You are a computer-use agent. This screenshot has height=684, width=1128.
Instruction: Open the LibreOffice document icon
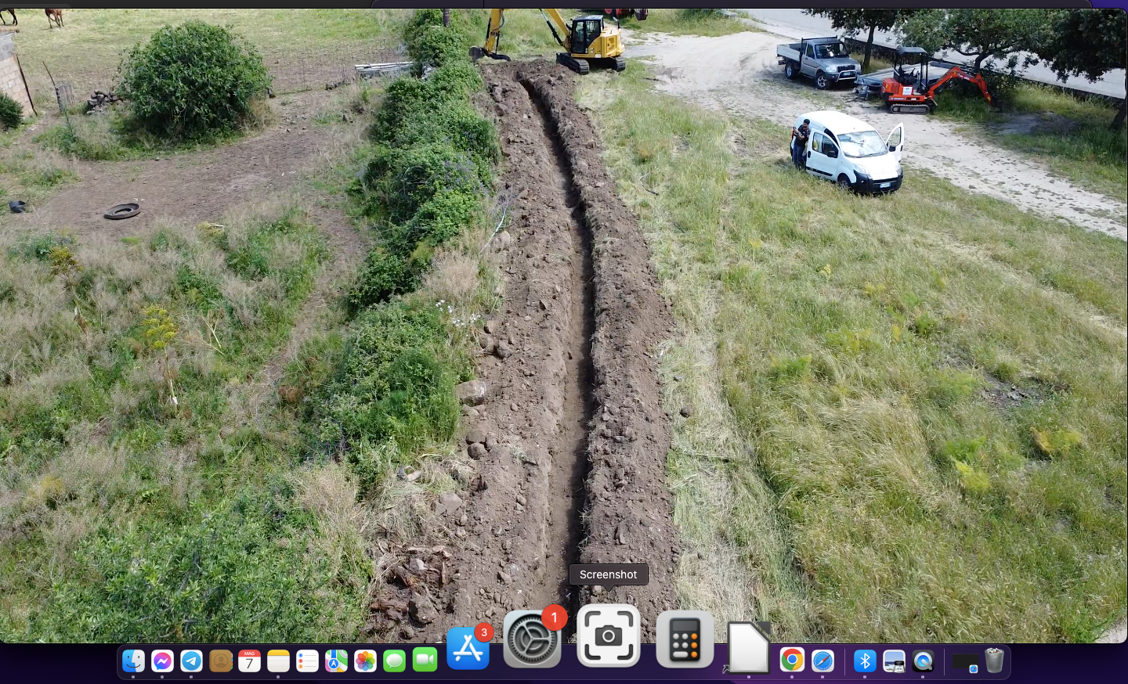point(749,647)
